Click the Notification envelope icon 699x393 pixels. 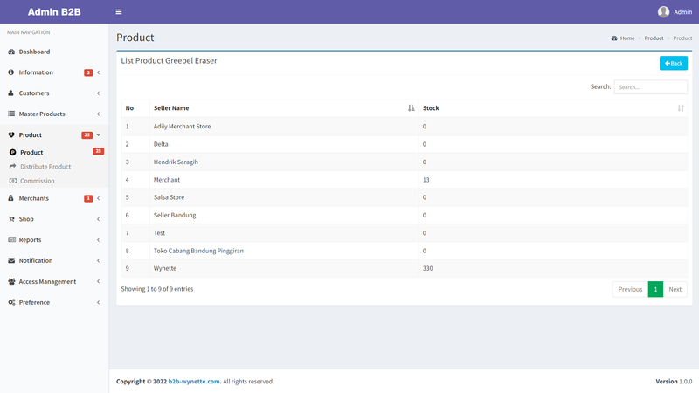pyautogui.click(x=11, y=260)
